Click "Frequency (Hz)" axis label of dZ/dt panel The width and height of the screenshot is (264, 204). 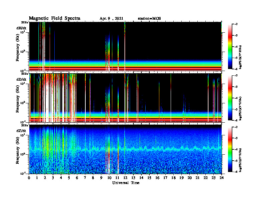pyautogui.click(x=18, y=150)
